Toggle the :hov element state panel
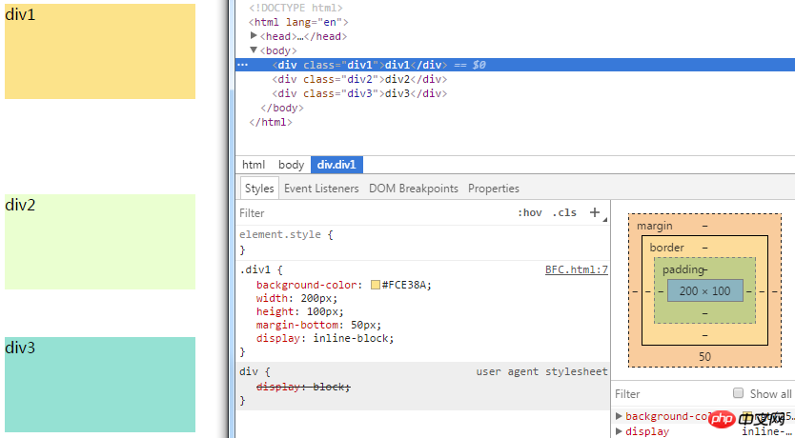 coord(529,213)
